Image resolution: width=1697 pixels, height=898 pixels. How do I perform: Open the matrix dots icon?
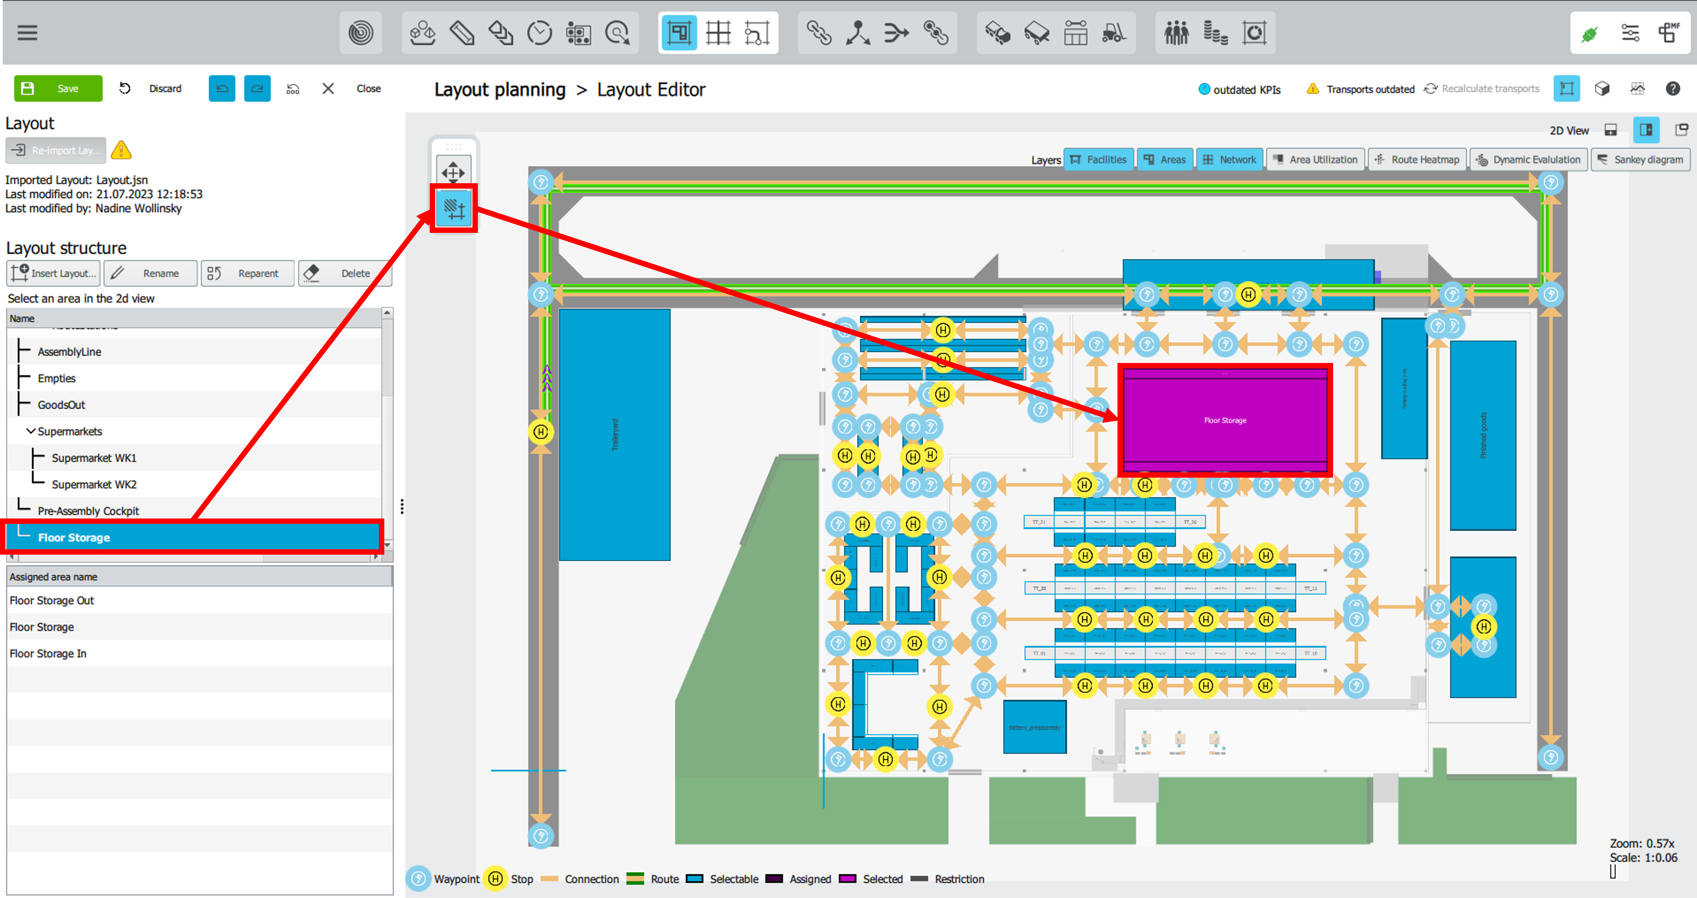578,32
